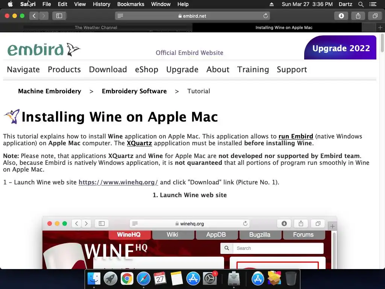Switch to The Weather Channel tab
This screenshot has width=385, height=289.
tap(96, 27)
